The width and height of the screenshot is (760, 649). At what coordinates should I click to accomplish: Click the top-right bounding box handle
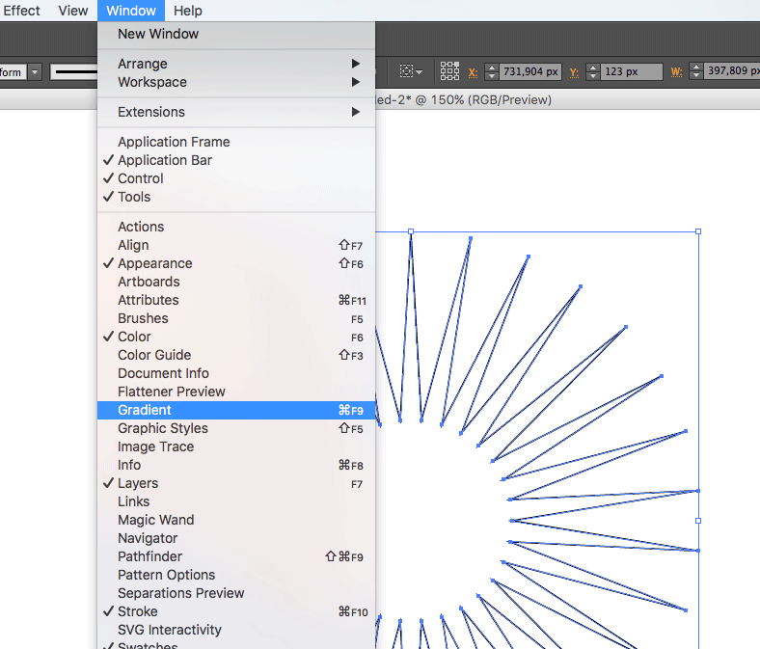tap(697, 231)
